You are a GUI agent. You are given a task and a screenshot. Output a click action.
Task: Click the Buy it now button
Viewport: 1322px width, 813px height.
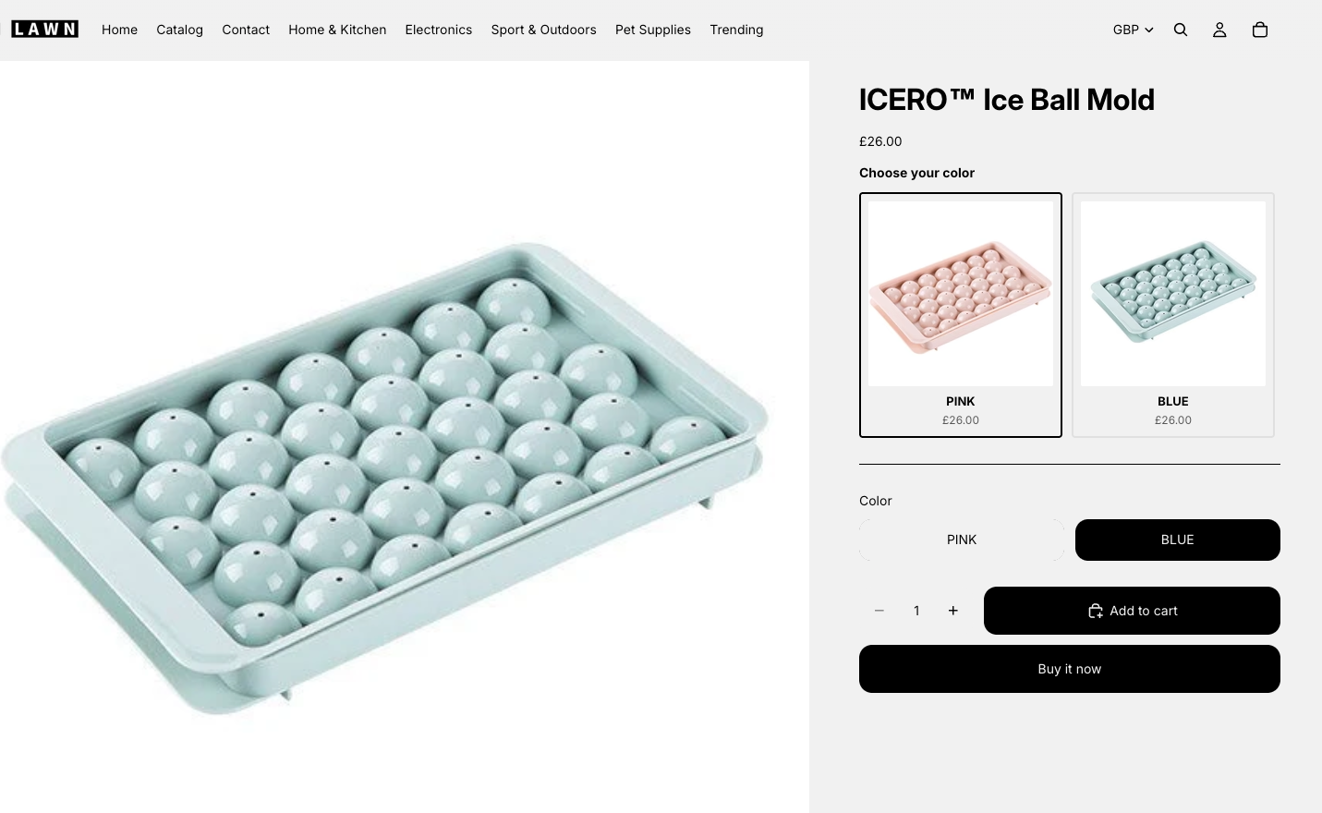pyautogui.click(x=1070, y=669)
